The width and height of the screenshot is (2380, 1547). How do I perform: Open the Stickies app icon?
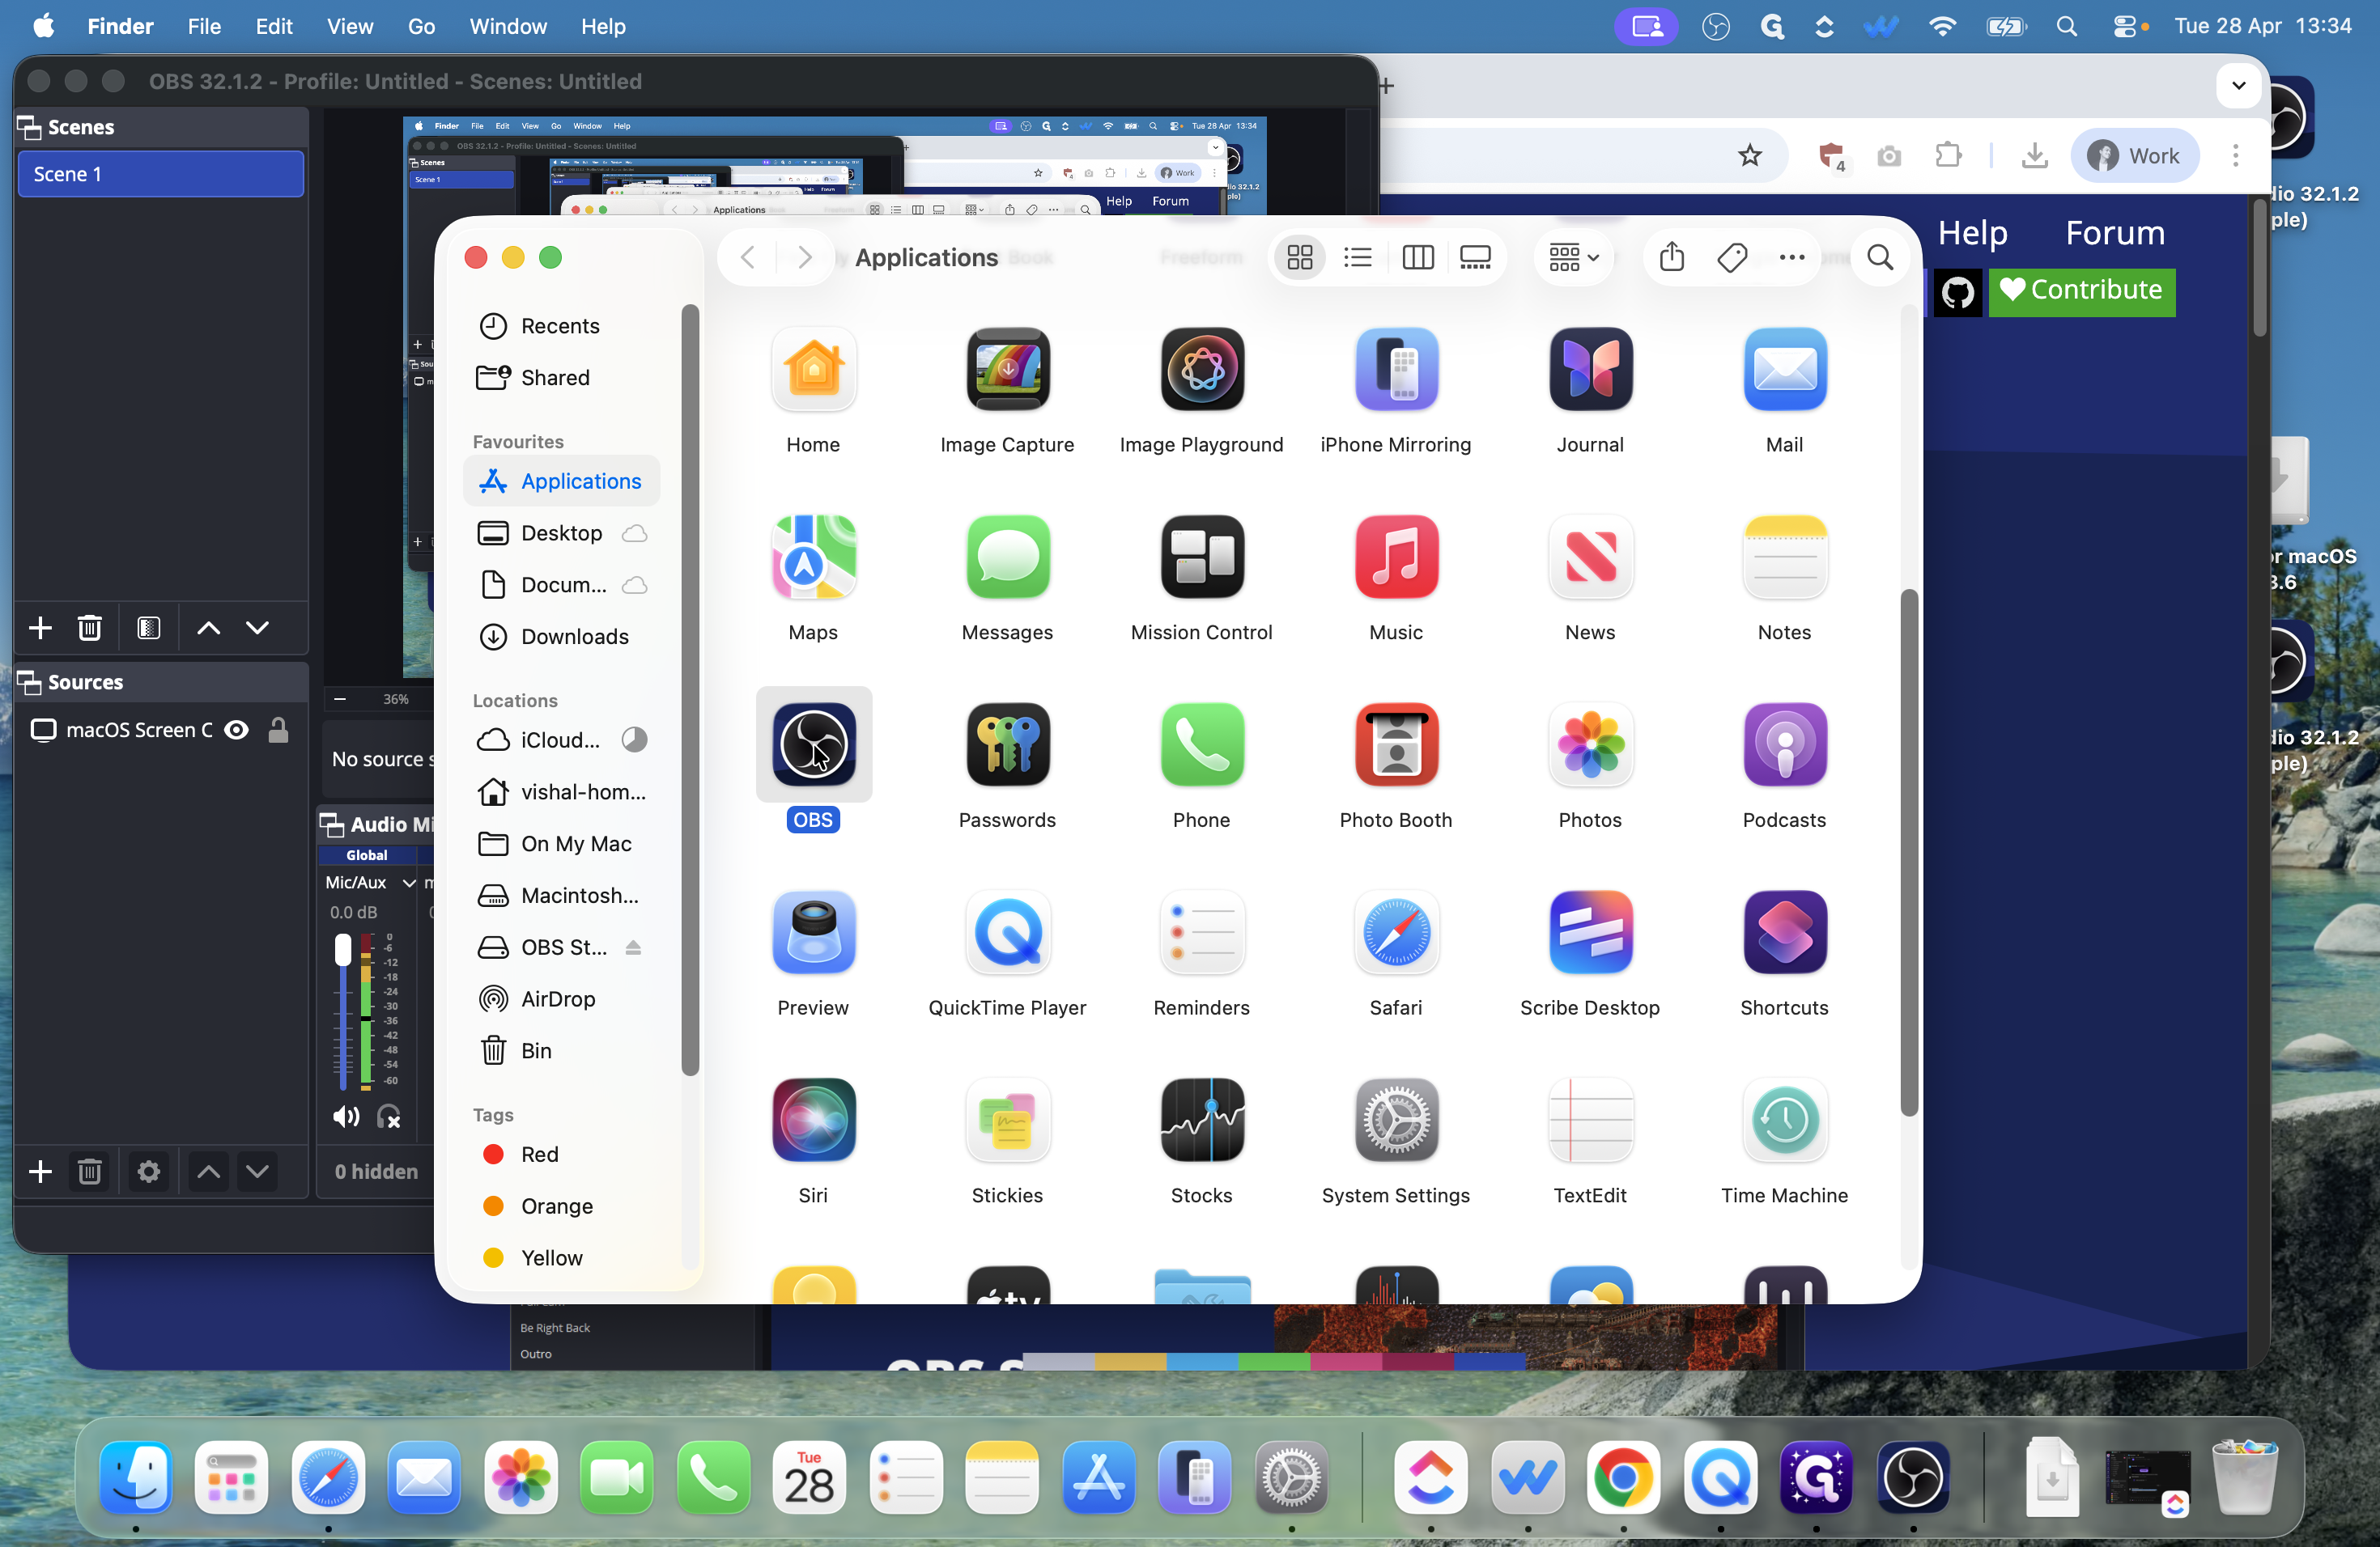(x=1007, y=1121)
